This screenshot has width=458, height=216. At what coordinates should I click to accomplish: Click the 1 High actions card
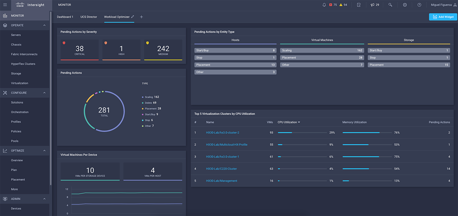tap(122, 50)
